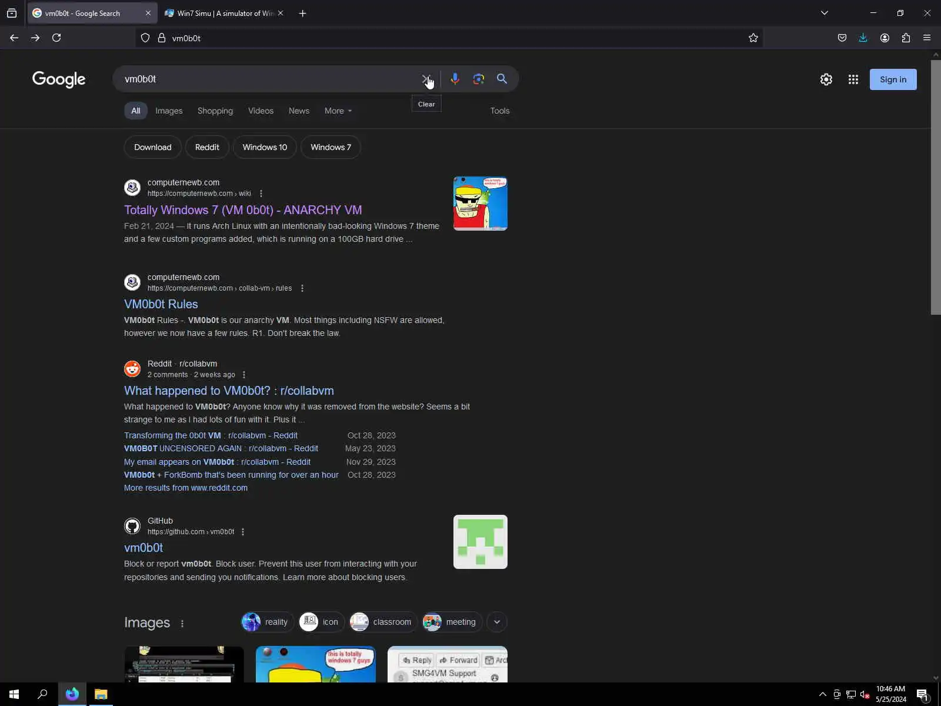Switch to News results
The width and height of the screenshot is (941, 706).
click(299, 111)
